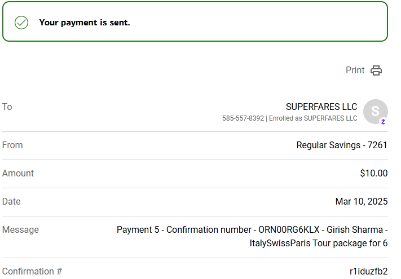Viewport: 401px width, 279px height.
Task: Click the From field label
Action: [12, 145]
